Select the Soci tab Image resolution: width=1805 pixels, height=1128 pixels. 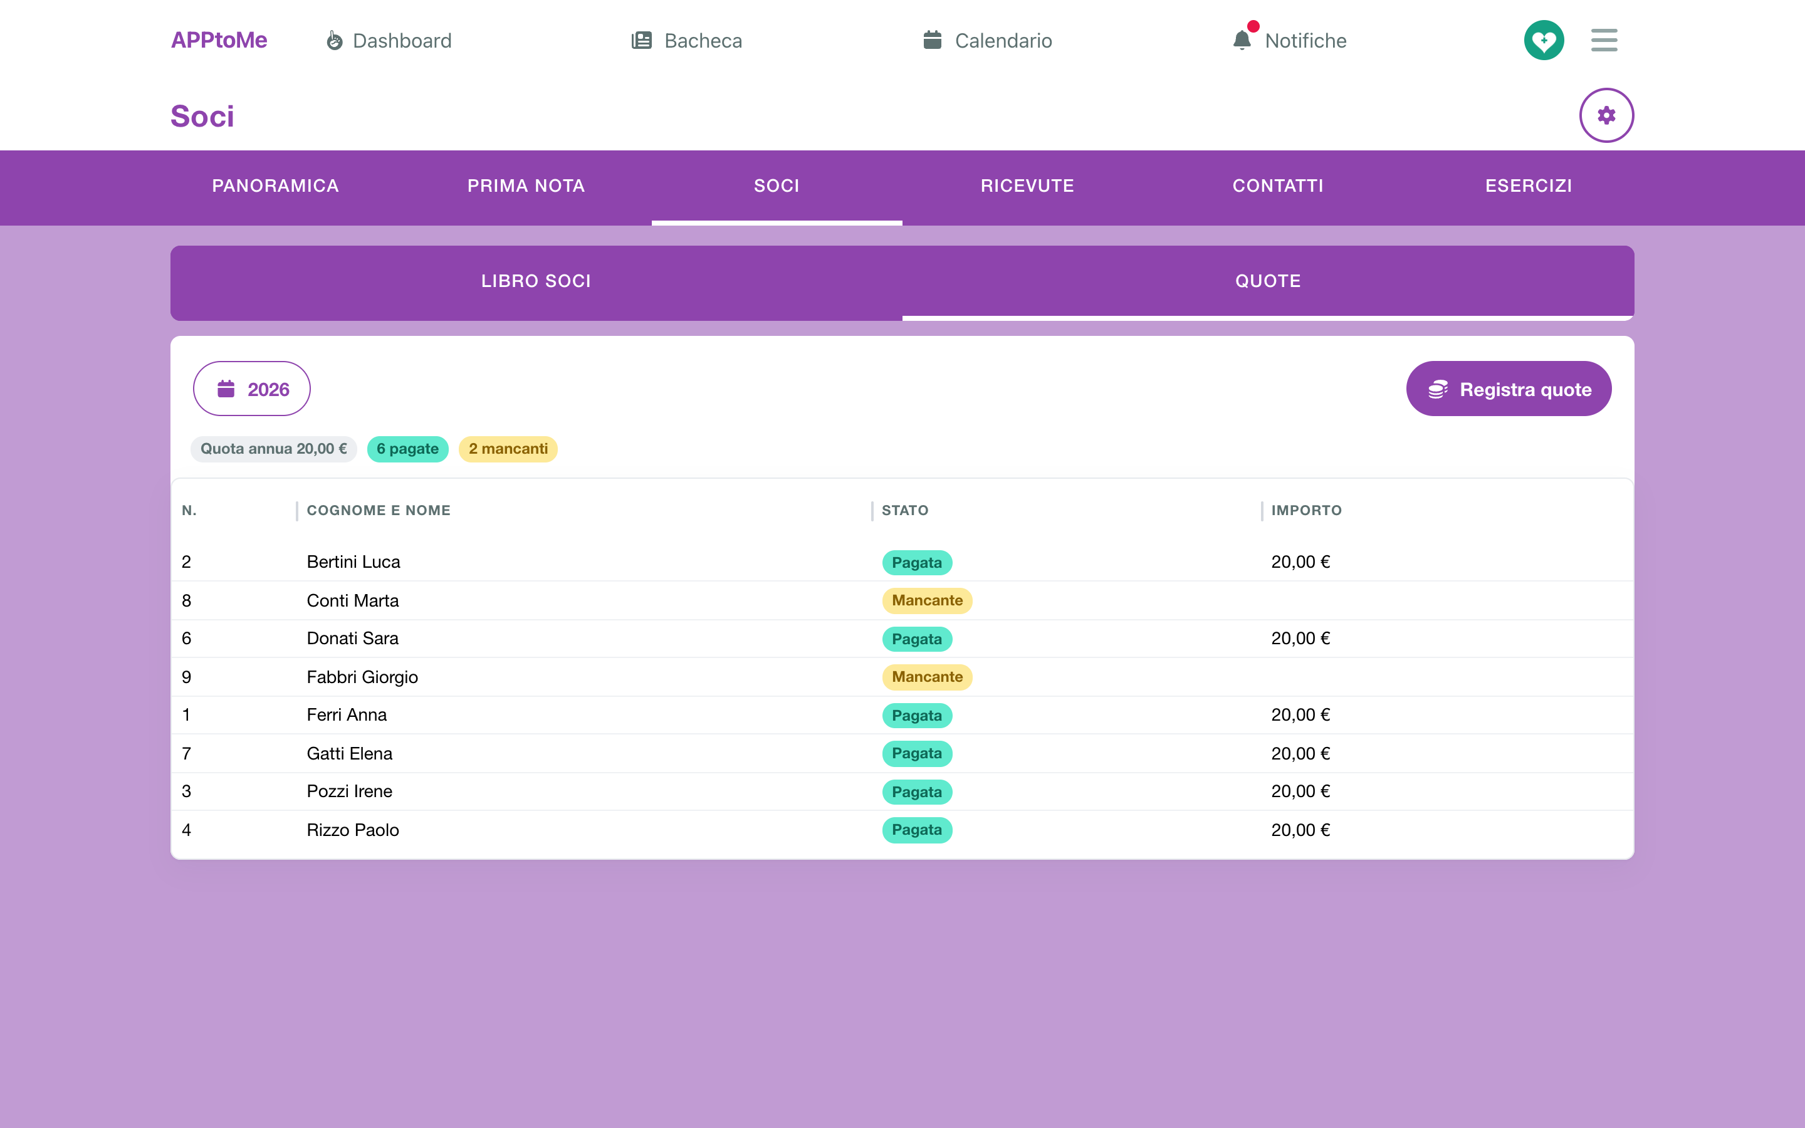click(777, 187)
